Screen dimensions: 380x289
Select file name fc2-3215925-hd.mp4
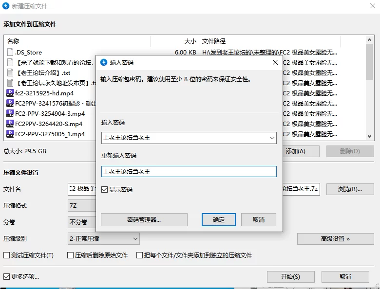click(x=44, y=93)
